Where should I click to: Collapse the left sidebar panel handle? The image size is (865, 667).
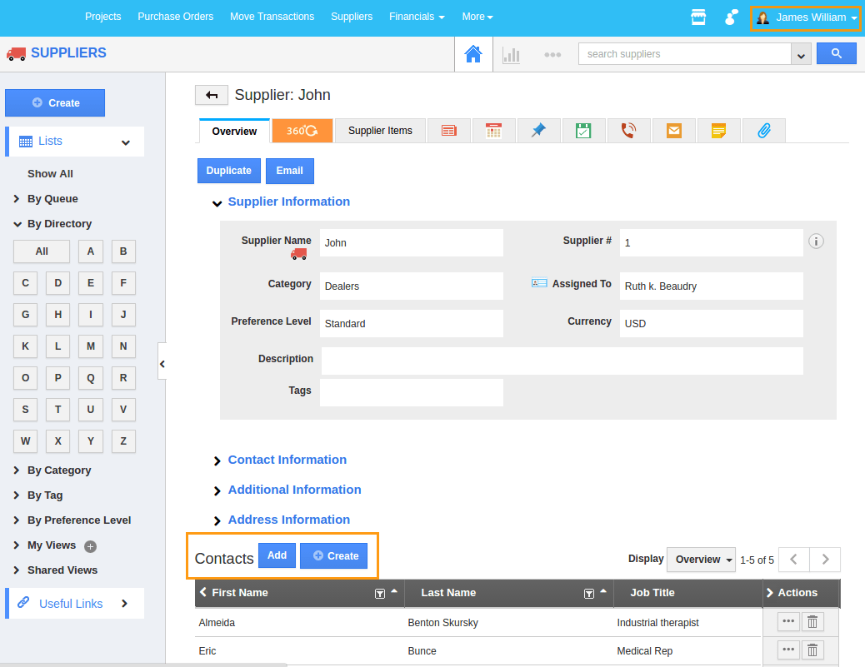point(162,364)
